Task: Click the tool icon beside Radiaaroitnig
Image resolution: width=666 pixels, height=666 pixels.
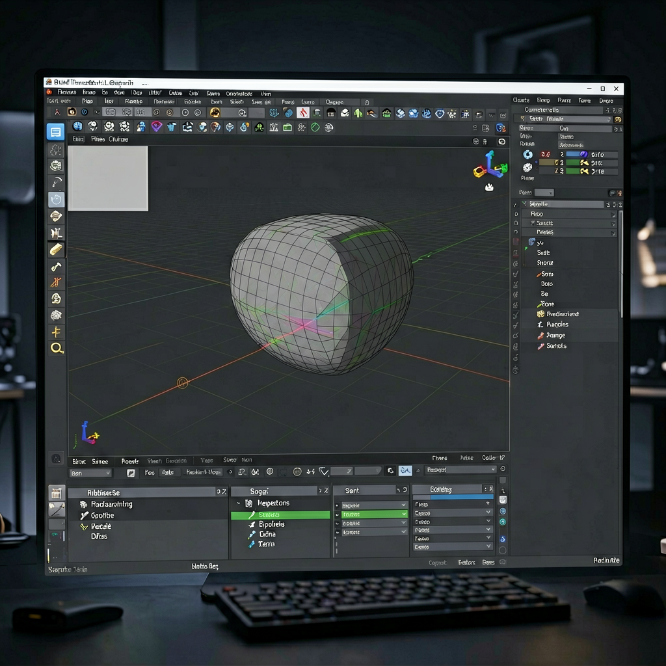Action: tap(84, 504)
